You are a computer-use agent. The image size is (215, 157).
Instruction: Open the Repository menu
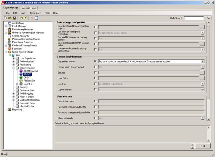35,13
